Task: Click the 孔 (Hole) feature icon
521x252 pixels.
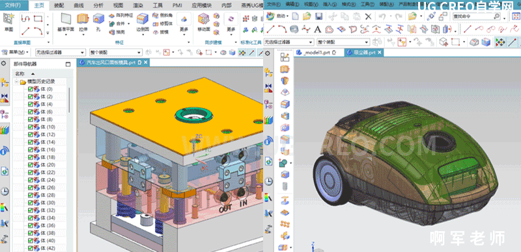Action: tap(98, 23)
